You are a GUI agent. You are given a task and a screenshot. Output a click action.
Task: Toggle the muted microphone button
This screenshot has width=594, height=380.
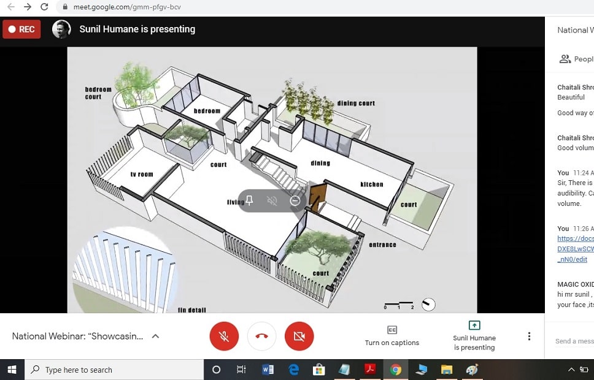point(224,336)
